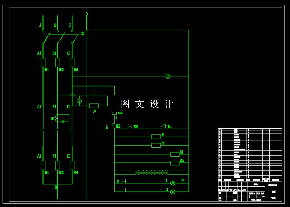Click the RD3 label beside the lower fuse
Image resolution: width=290 pixels, height=207 pixels.
tap(76, 172)
